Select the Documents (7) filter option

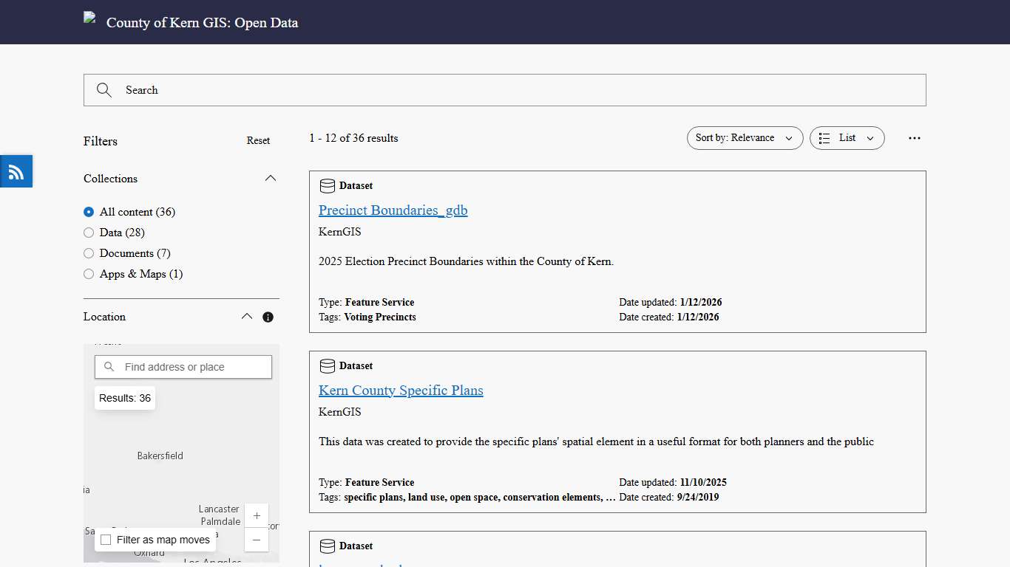point(89,253)
